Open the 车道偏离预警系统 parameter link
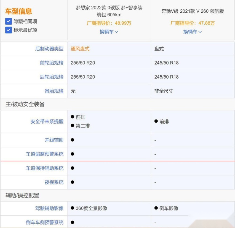This screenshot has height=228, width=235. click(45, 154)
